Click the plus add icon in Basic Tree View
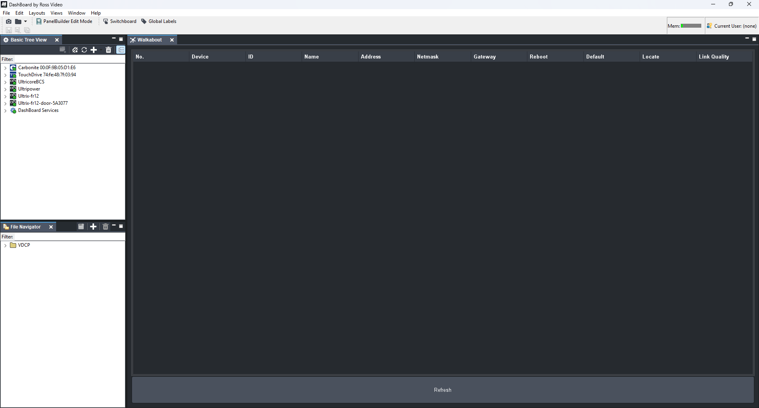 [x=94, y=50]
